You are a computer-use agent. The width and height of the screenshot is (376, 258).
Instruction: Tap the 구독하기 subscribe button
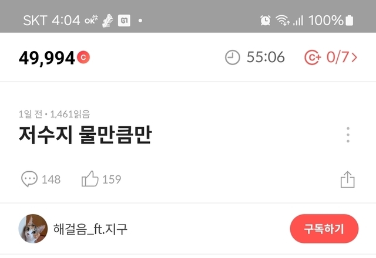tap(324, 229)
